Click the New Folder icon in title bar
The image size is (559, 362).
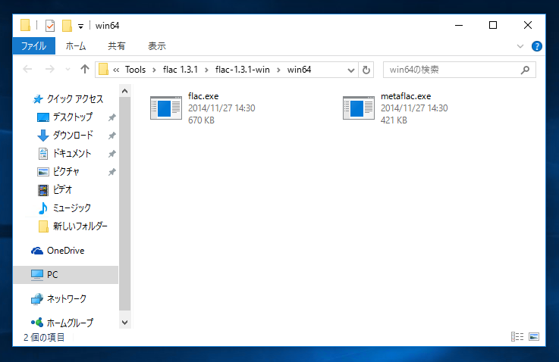coord(67,26)
